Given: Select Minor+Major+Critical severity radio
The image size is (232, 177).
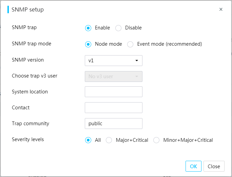Looking at the screenshot, I should coord(156,140).
